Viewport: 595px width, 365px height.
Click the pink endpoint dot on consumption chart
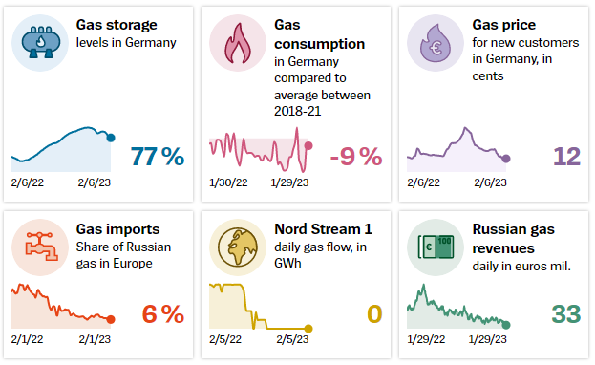[x=308, y=145]
